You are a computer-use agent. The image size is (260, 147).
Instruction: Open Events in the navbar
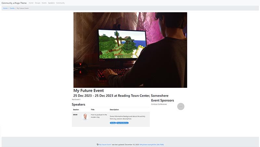(x=44, y=3)
